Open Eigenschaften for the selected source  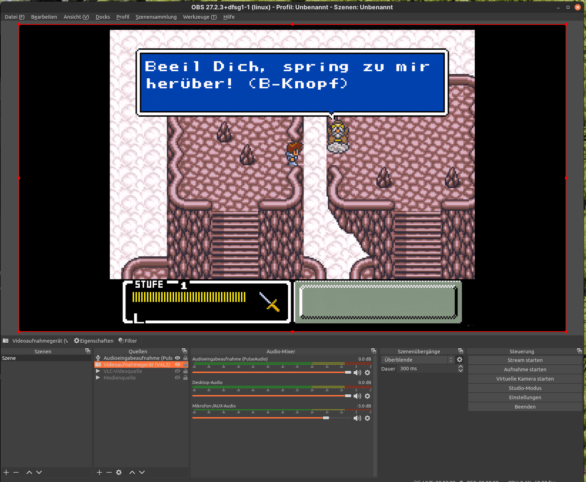click(x=94, y=341)
